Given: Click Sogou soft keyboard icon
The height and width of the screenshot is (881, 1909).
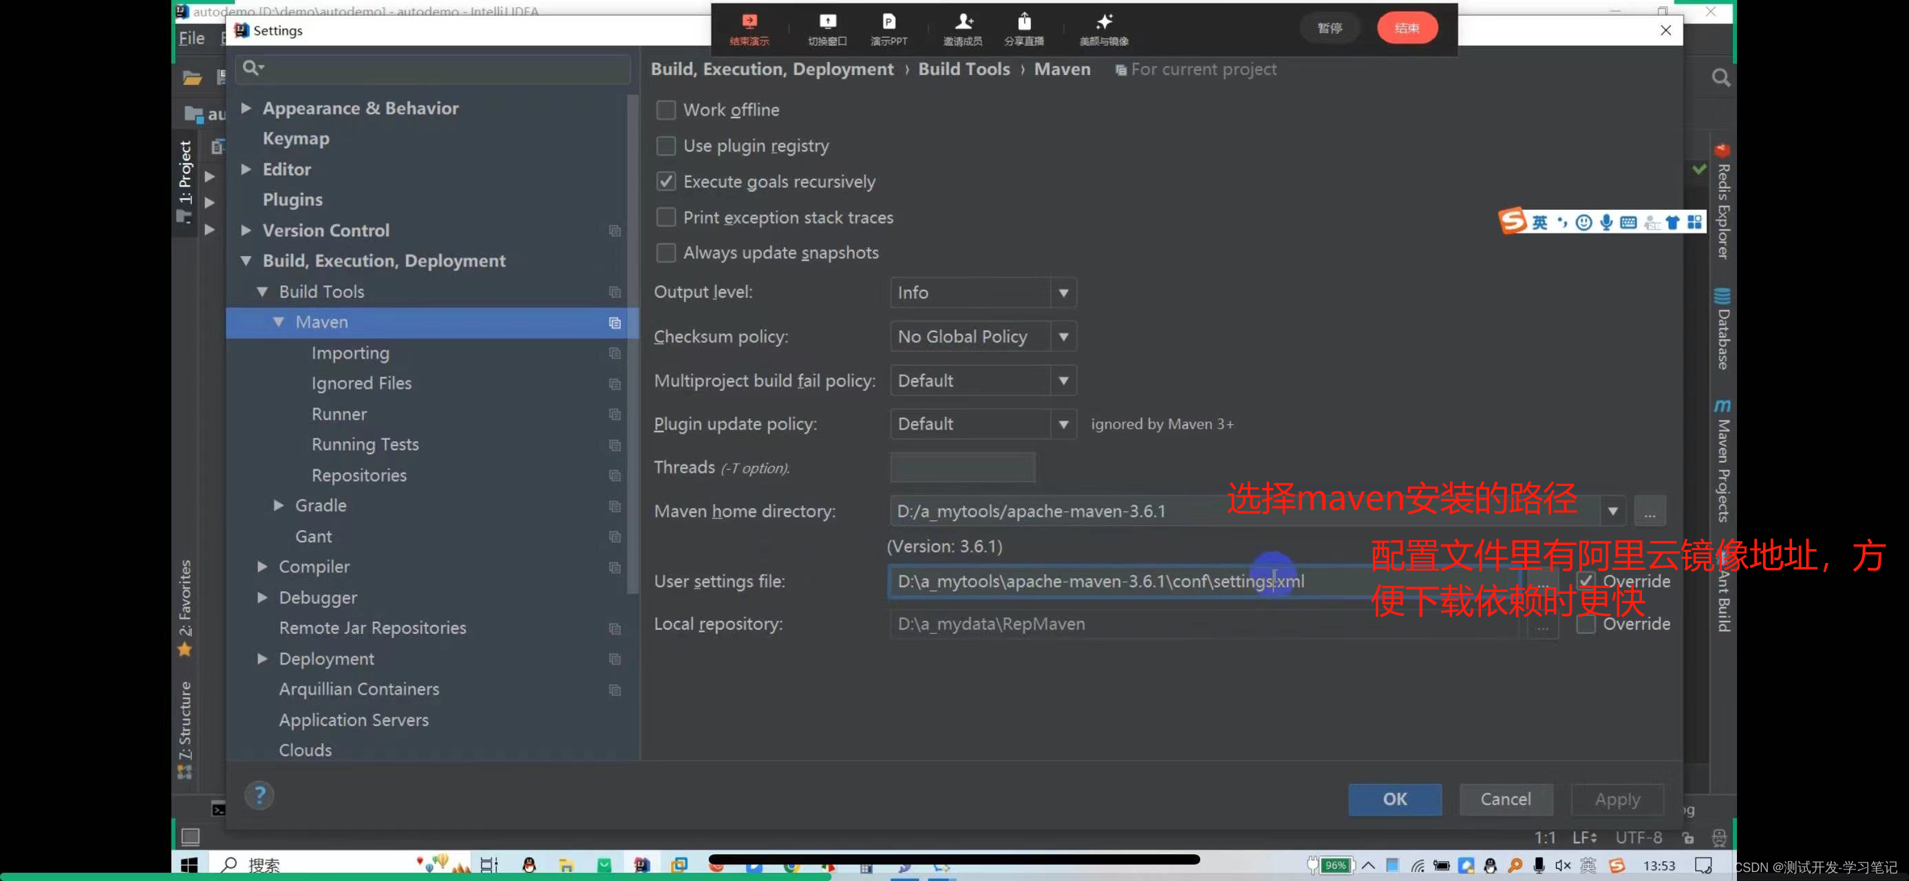Looking at the screenshot, I should (1628, 222).
